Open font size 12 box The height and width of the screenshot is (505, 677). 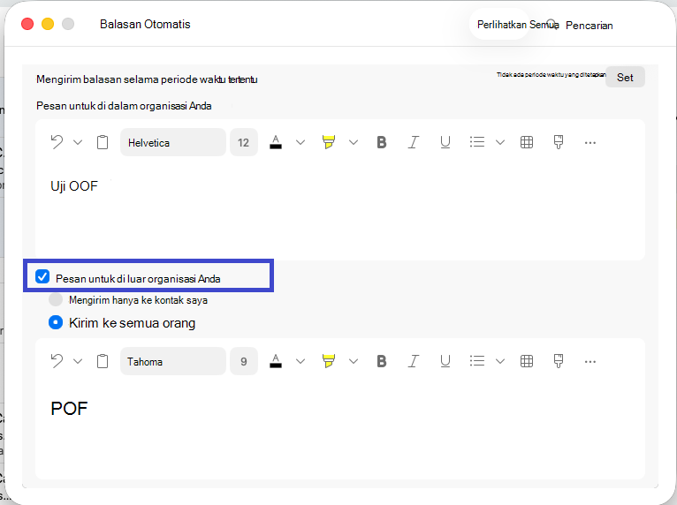tap(244, 142)
